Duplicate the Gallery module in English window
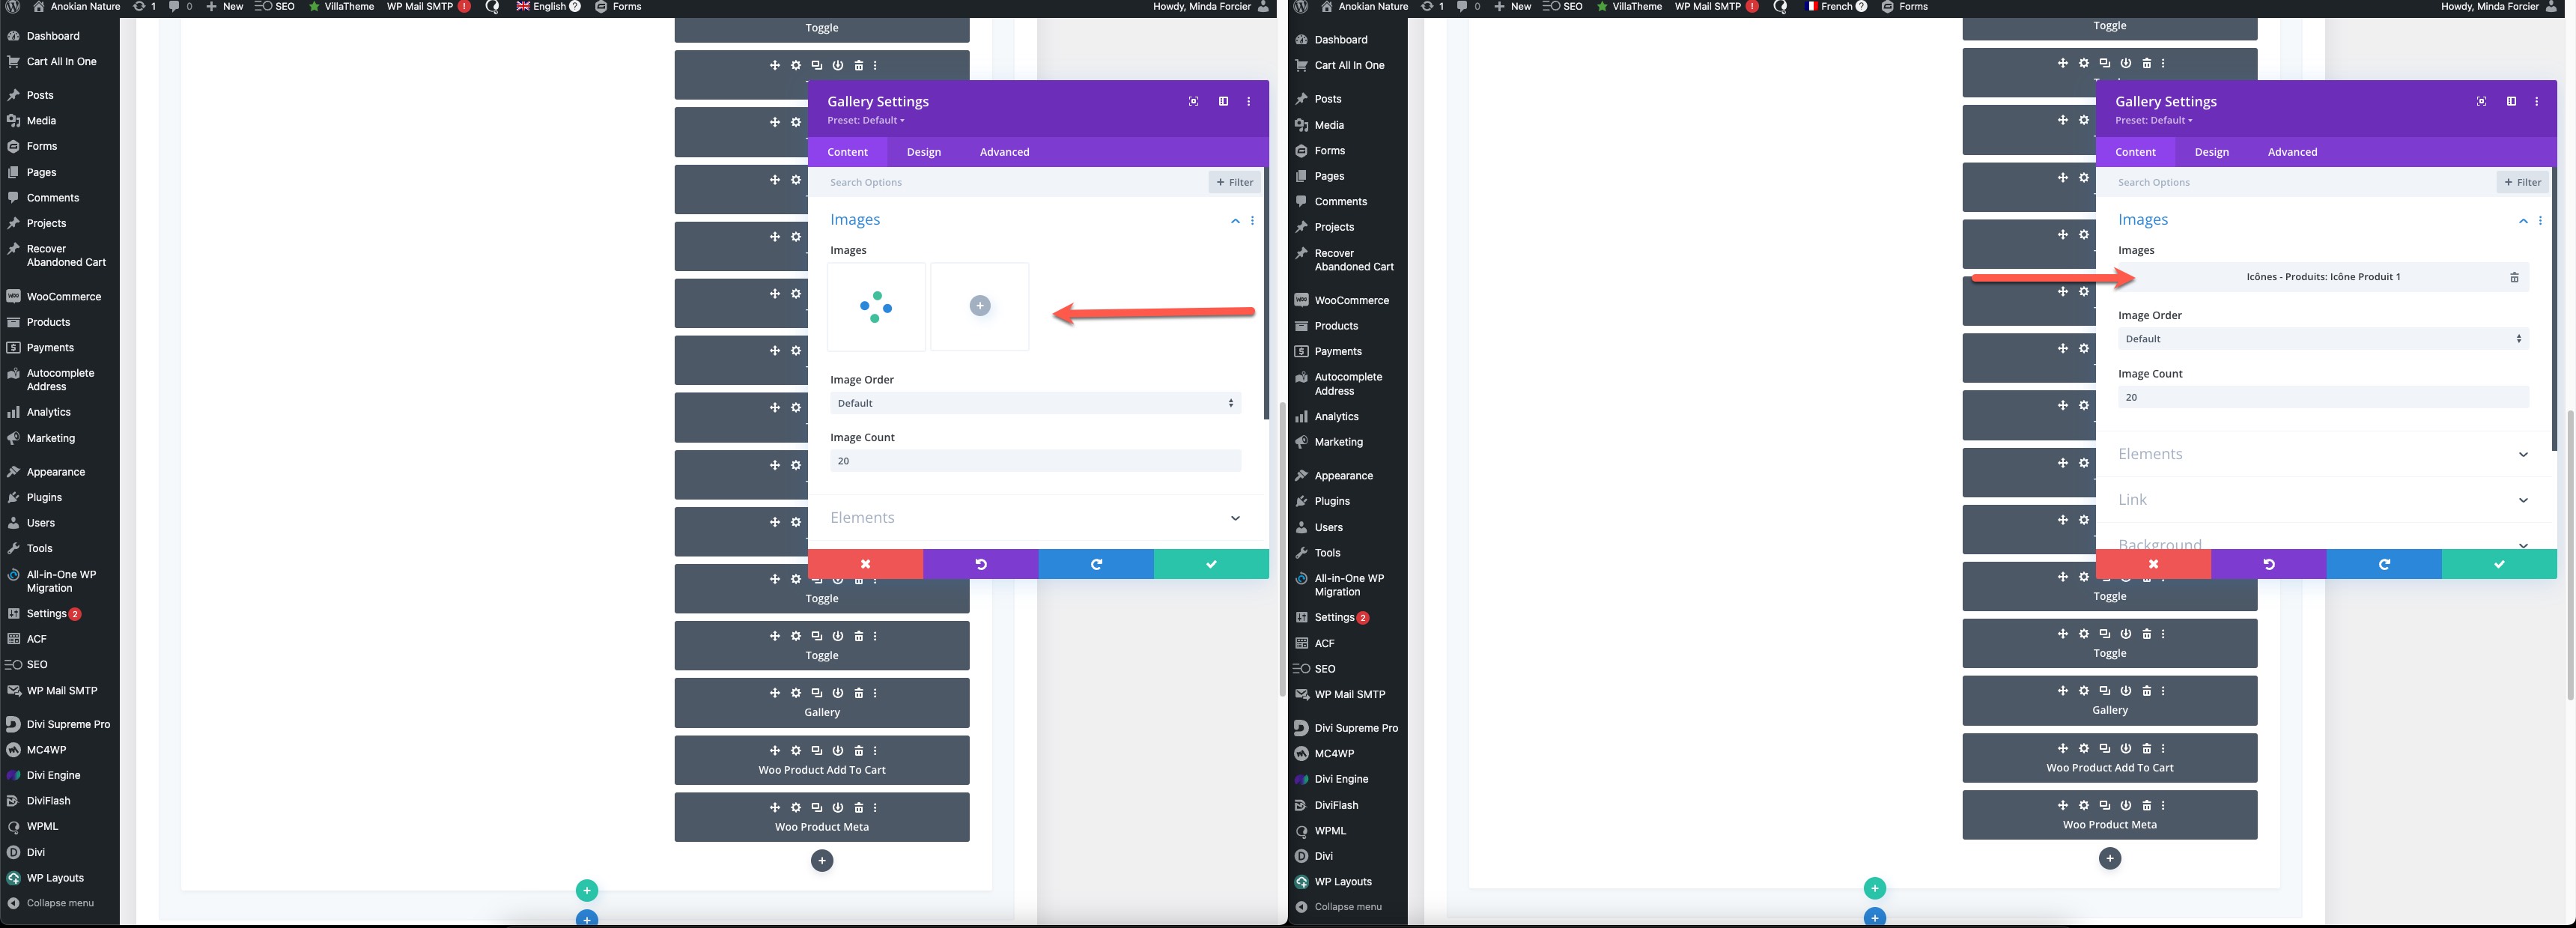The width and height of the screenshot is (2576, 928). 817,693
